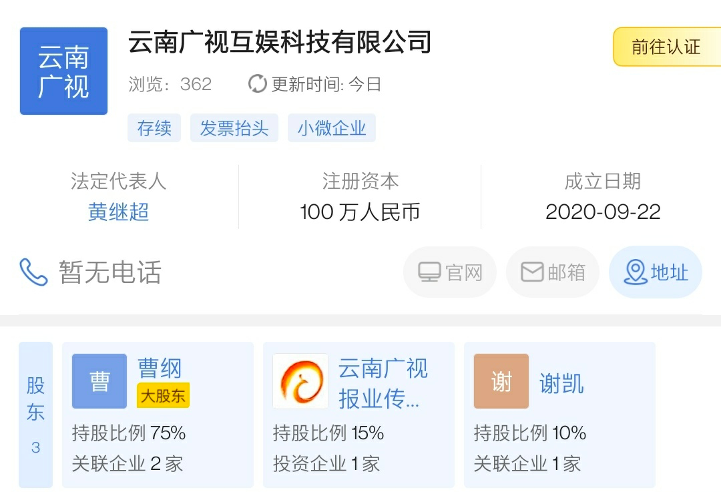Screen dimensions: 721x492
Task: Click 关联企业 1 家 under 谢凯
Action: 527,463
